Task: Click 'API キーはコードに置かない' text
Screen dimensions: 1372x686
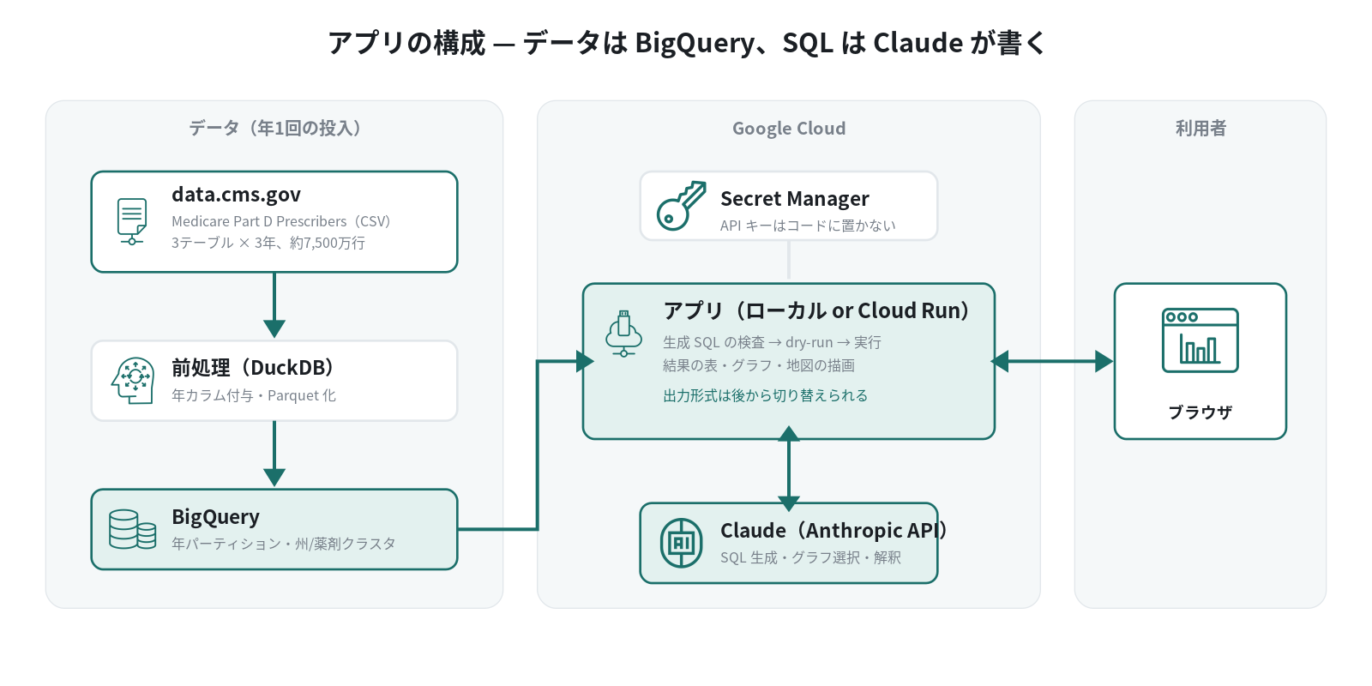Action: tap(808, 226)
